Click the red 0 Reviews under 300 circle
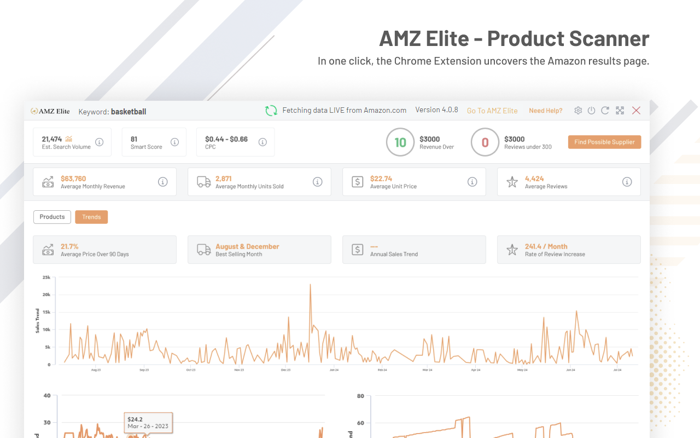Viewport: 700px width, 438px height. coord(485,142)
